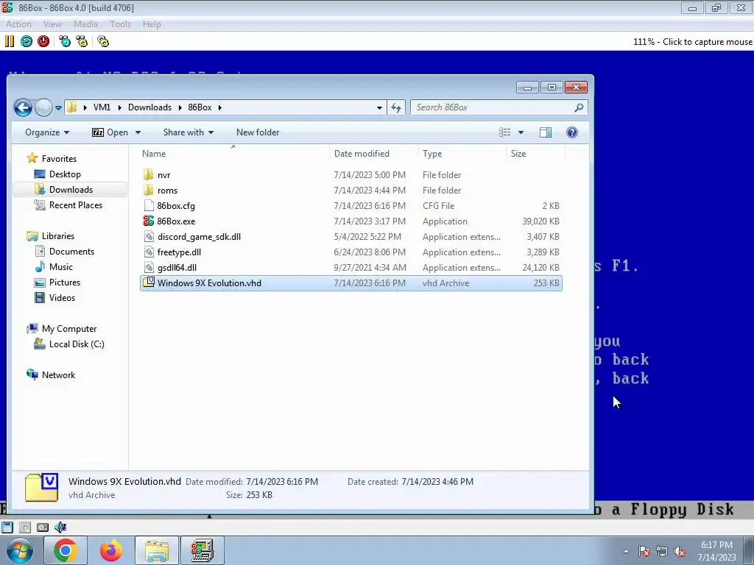
Task: Click VM1 in the address breadcrumb
Action: (x=102, y=107)
